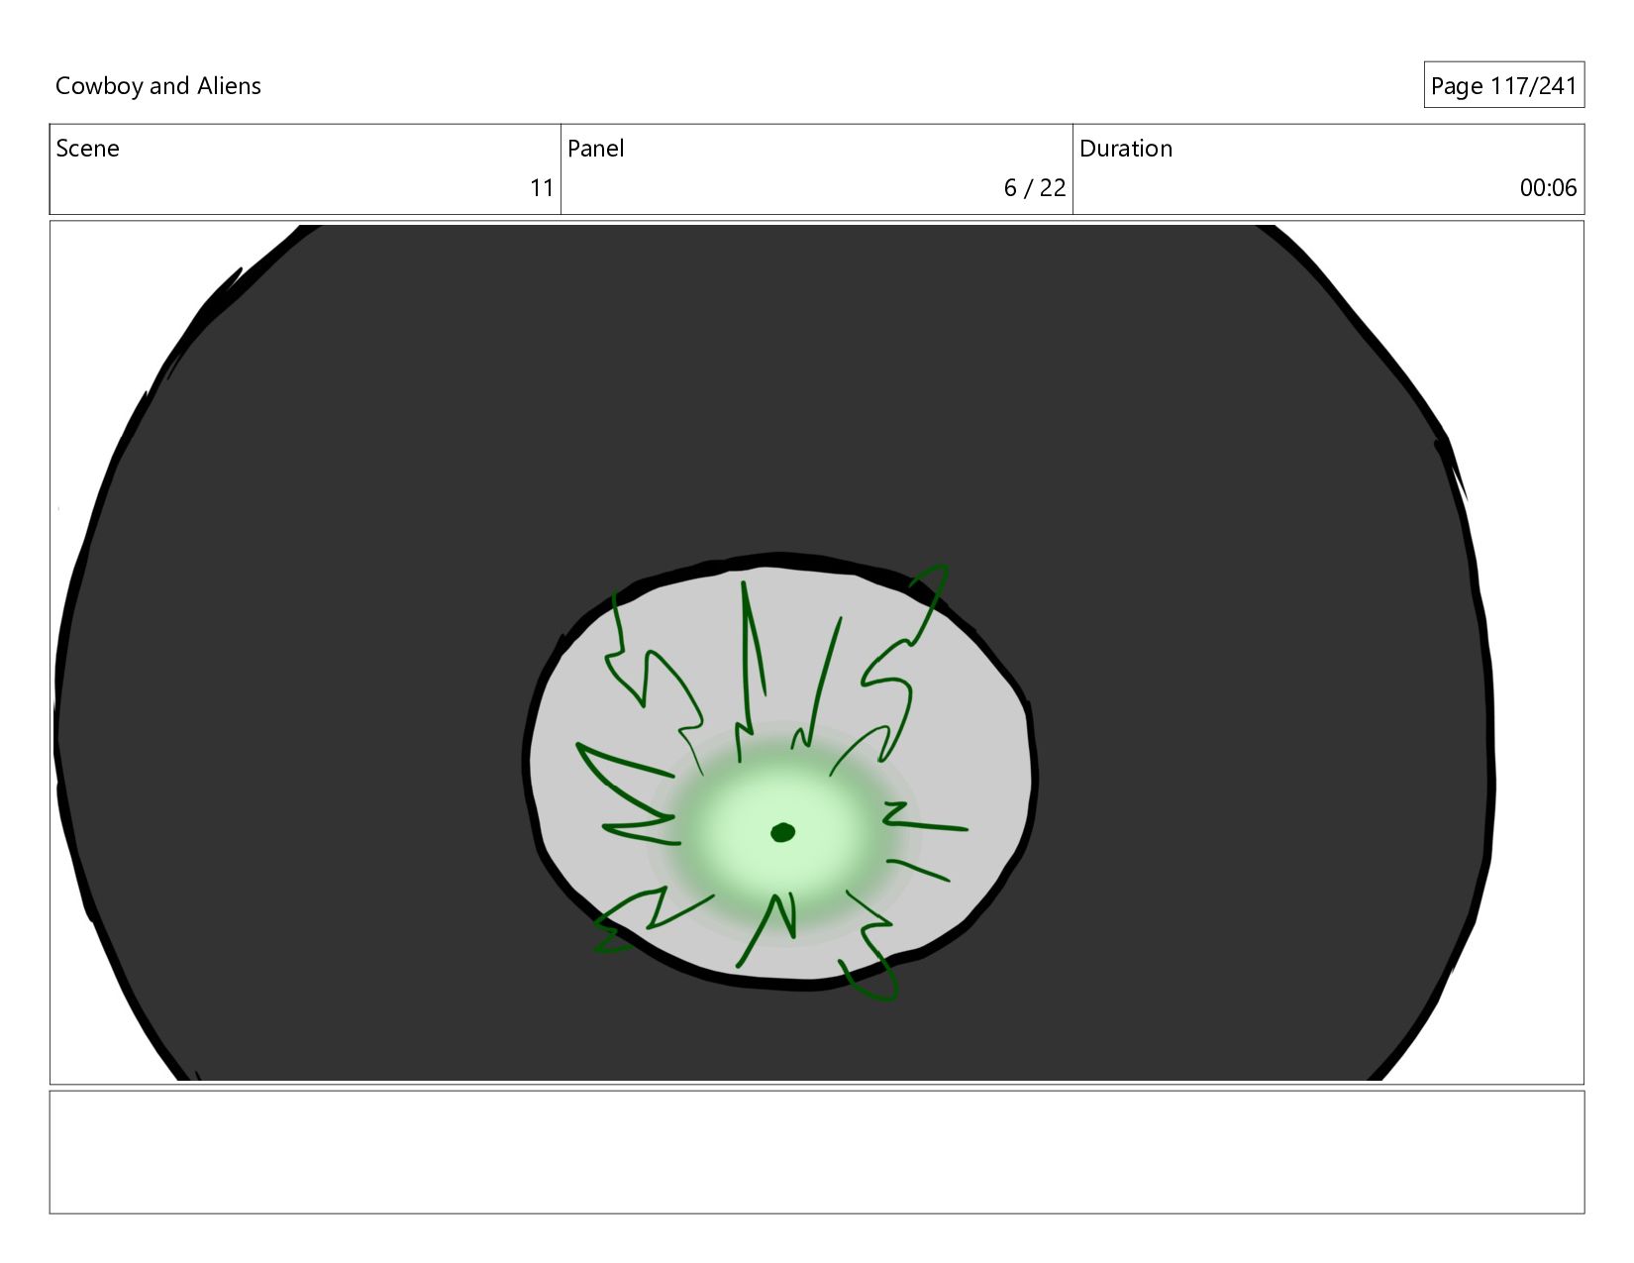This screenshot has height=1263, width=1634.
Task: Click the scene number '11'
Action: [542, 188]
